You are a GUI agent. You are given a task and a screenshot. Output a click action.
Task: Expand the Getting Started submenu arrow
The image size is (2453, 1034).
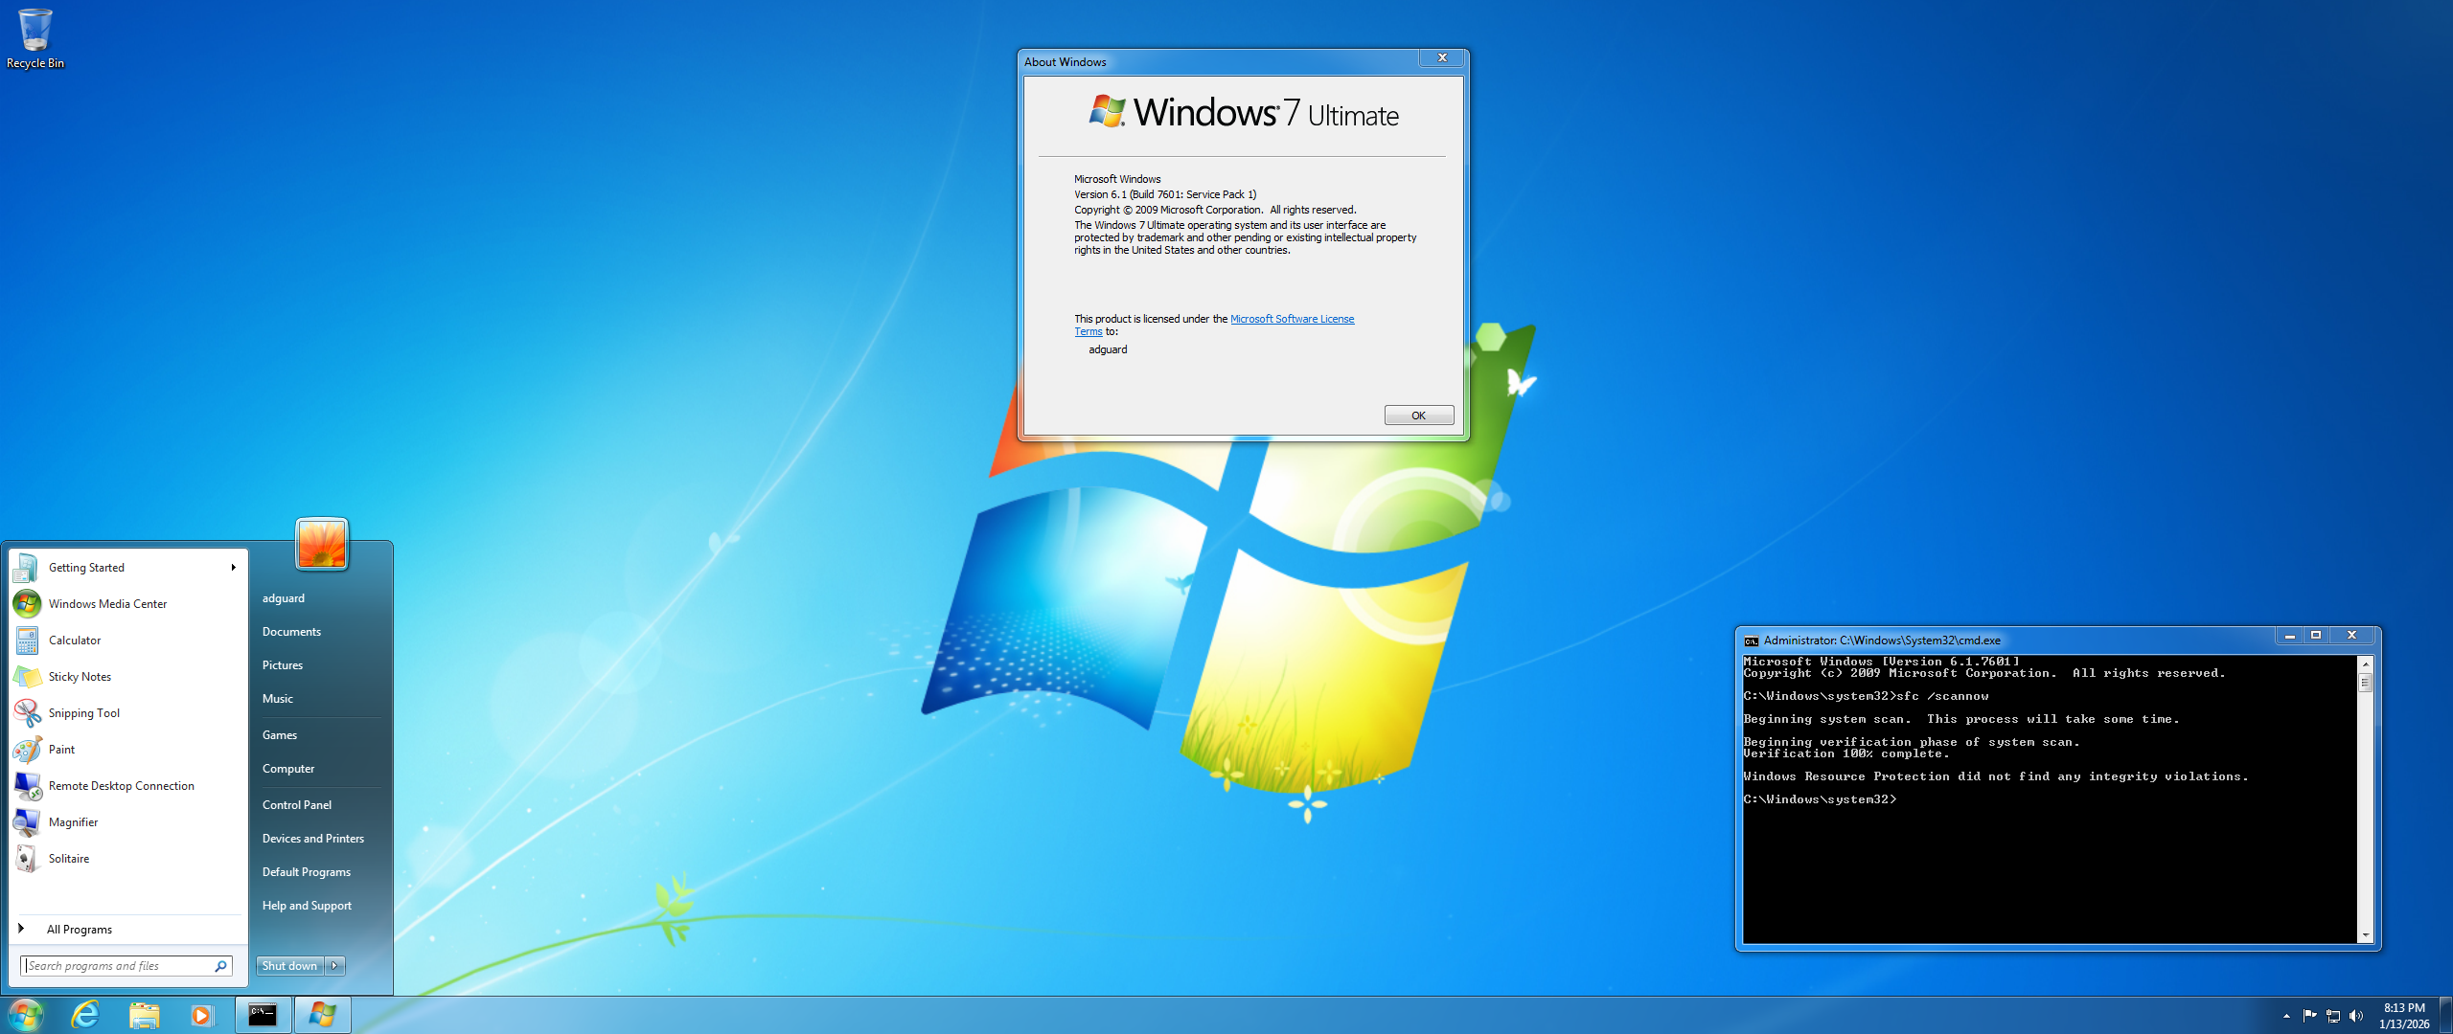[233, 568]
